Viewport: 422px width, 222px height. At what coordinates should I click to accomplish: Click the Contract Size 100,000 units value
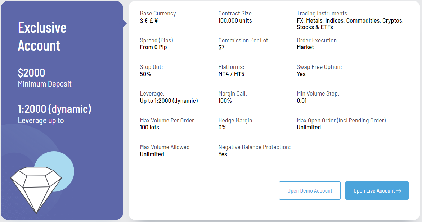point(235,20)
